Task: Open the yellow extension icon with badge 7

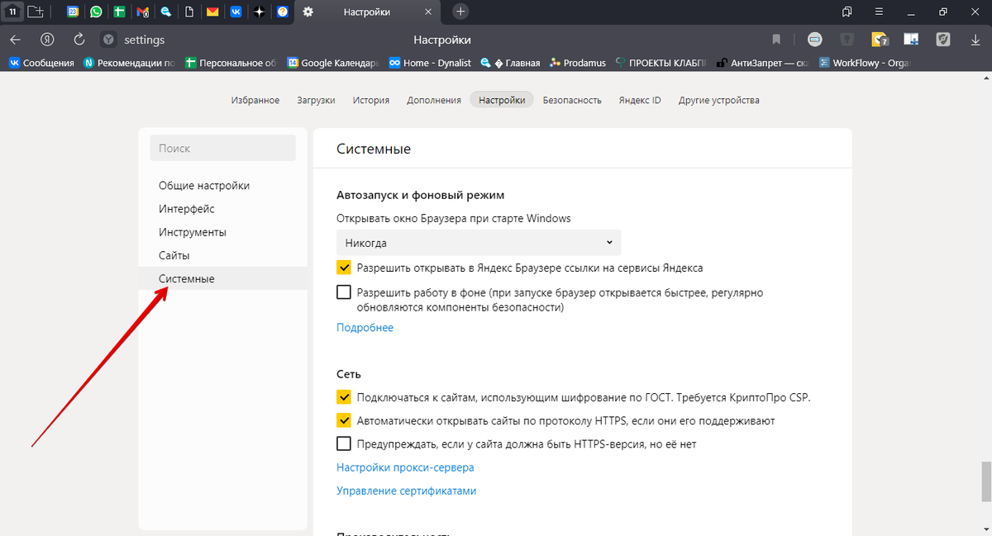Action: coord(880,40)
